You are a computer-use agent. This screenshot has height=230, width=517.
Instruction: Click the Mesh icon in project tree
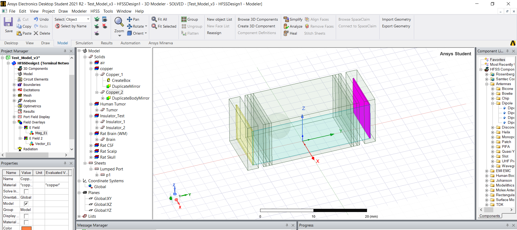[x=20, y=96]
